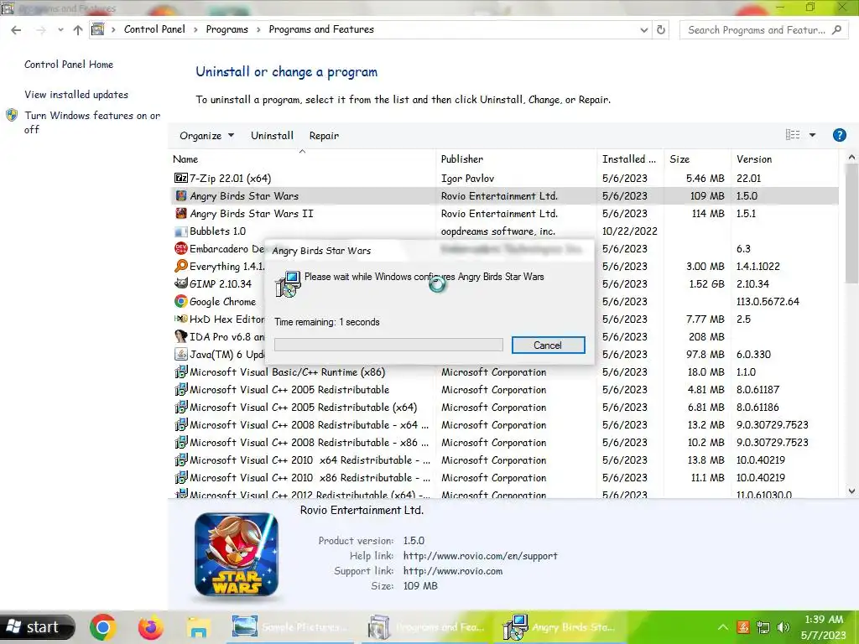Image resolution: width=859 pixels, height=644 pixels.
Task: Click the Windows start button
Action: [x=37, y=627]
